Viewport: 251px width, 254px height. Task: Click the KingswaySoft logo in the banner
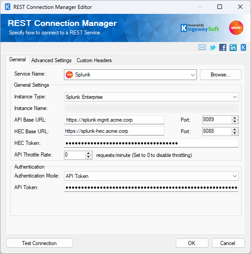pyautogui.click(x=200, y=28)
